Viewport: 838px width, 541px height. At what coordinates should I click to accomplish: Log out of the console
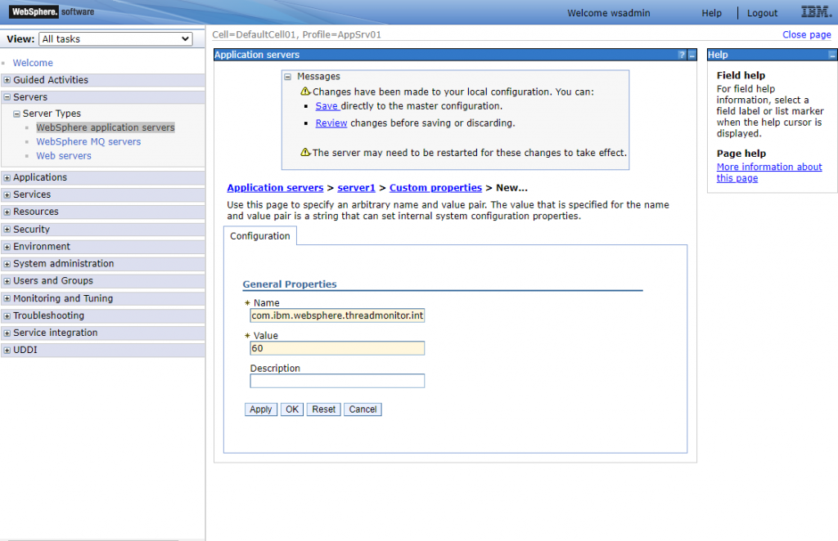762,13
